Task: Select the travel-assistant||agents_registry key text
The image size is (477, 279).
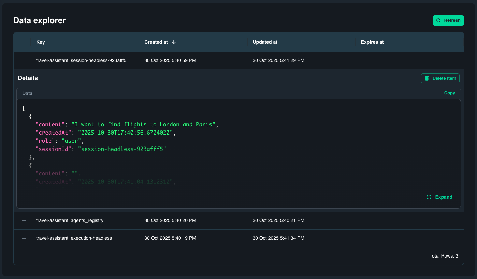Action: (70, 220)
